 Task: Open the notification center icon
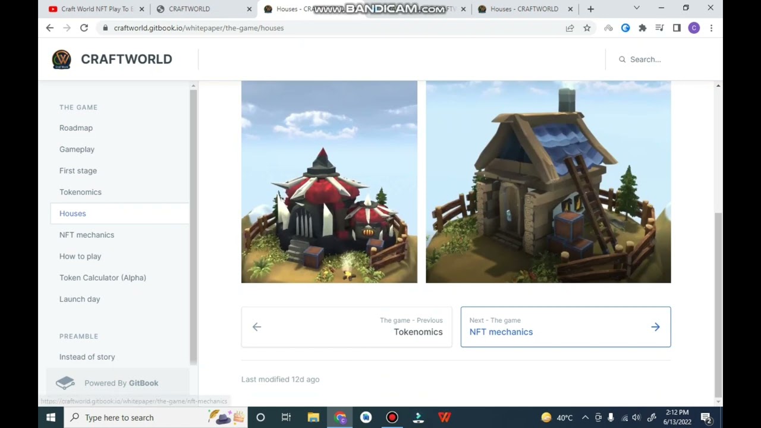tap(706, 418)
